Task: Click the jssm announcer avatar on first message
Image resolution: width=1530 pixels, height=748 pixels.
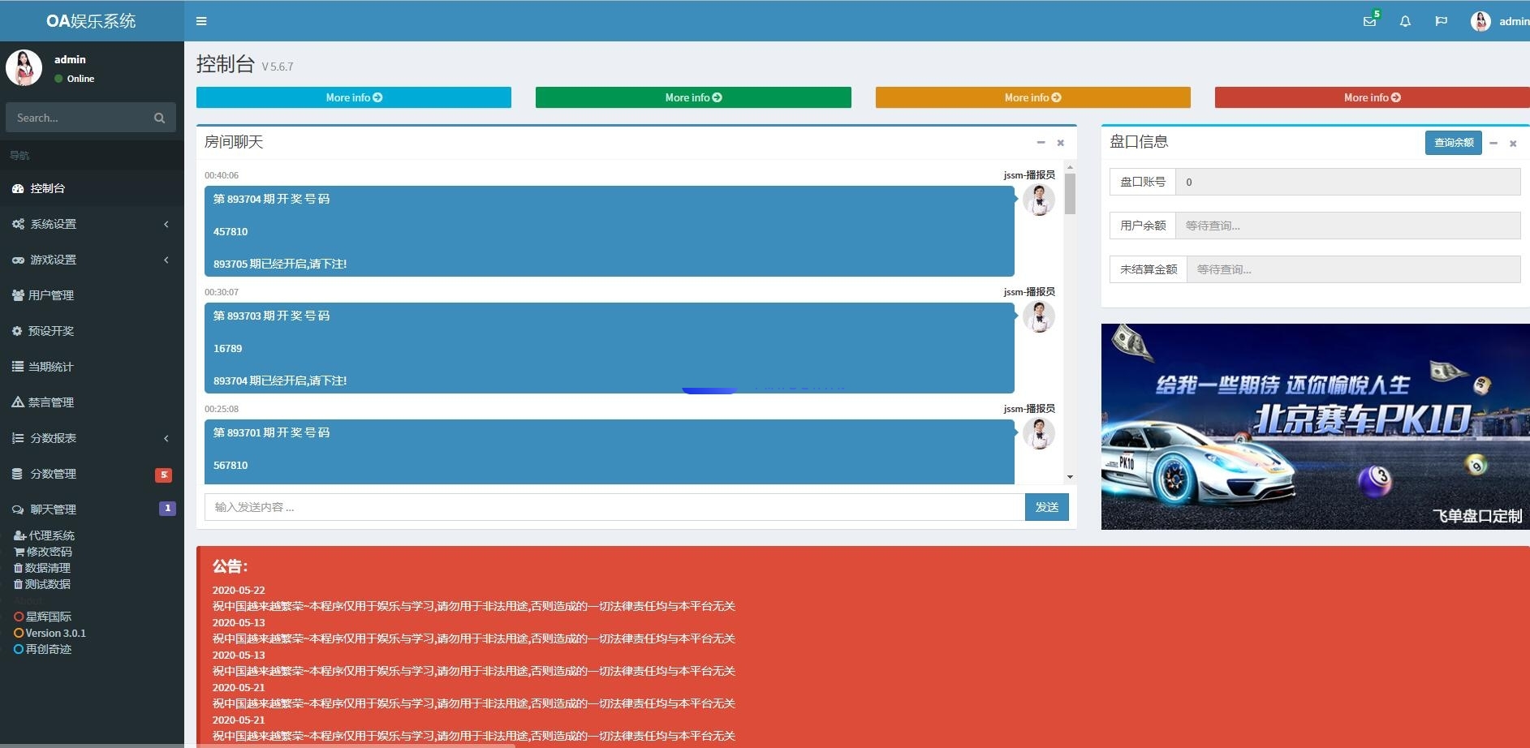Action: click(1038, 200)
